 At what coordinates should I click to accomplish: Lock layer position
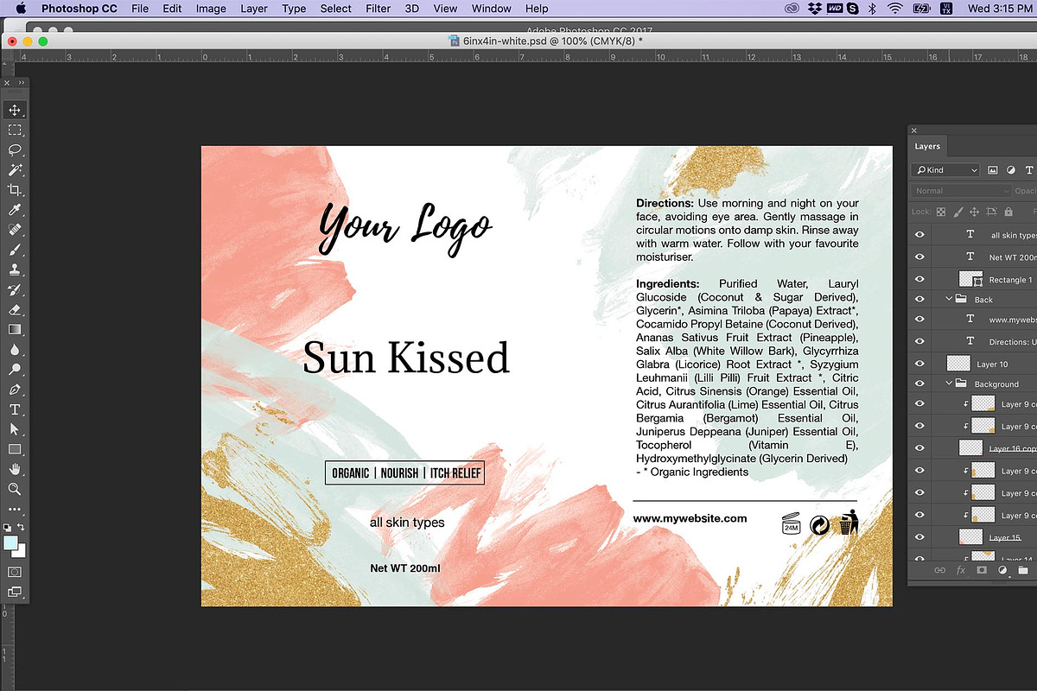tap(974, 212)
